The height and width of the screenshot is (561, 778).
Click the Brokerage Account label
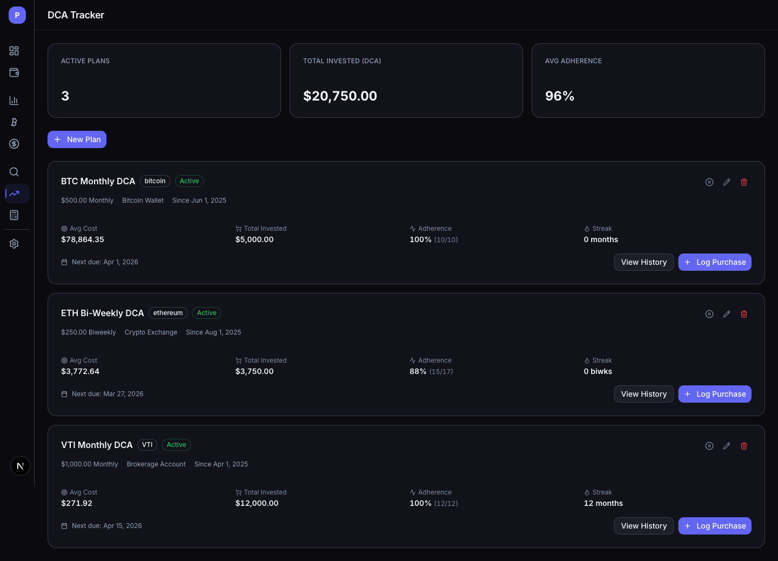[156, 464]
